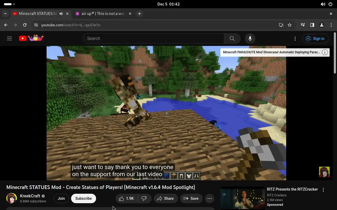Close the air up tab
Screen dimensions: 337x210
coord(130,14)
